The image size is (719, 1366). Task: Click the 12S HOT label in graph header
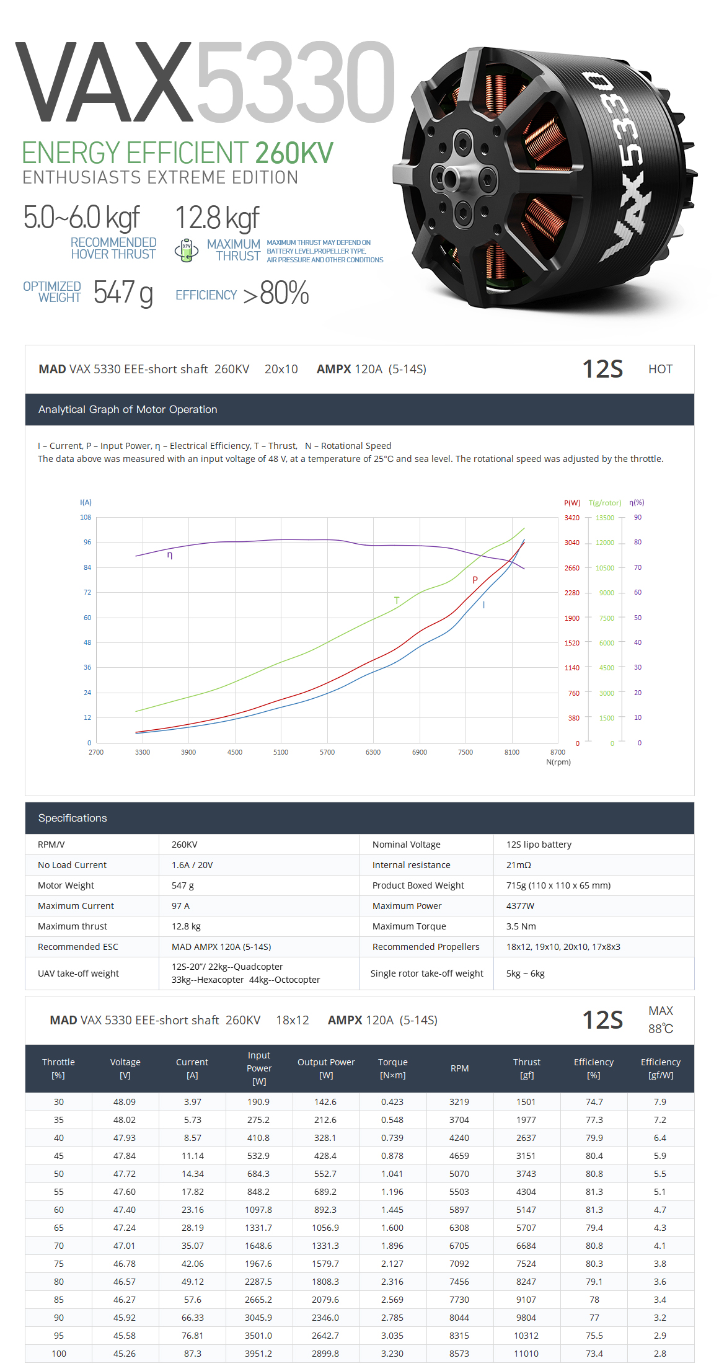pos(627,369)
